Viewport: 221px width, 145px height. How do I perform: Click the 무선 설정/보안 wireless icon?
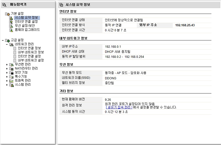click(x=11, y=26)
